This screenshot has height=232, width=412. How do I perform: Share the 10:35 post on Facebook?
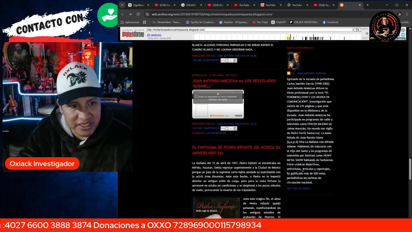coord(235,60)
